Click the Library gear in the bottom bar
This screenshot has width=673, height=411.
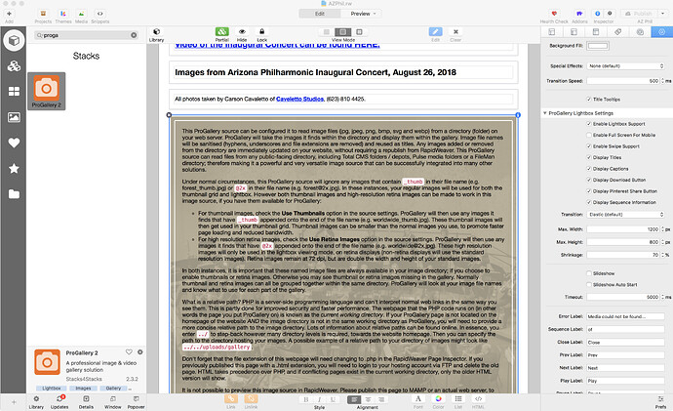(36, 399)
